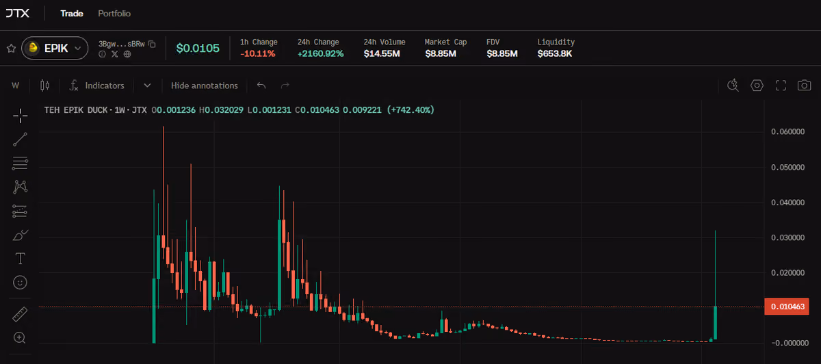Open the EPIK token selector dropdown
821x364 pixels.
(55, 49)
